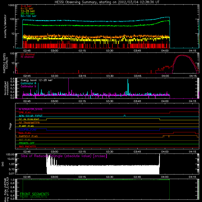
Task: Click the NON_SOLAR_EVENT flag label
Action: (31, 116)
